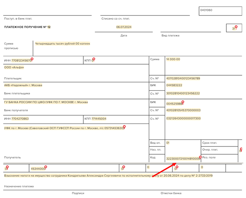The width and height of the screenshot is (246, 198).
Task: Click red marker at end of Код value
Action: tap(200, 157)
